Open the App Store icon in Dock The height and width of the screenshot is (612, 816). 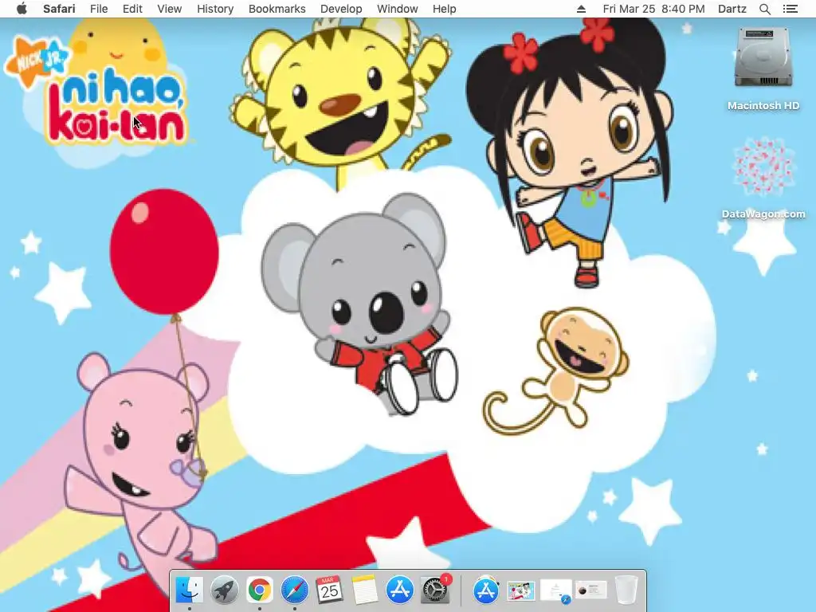tap(400, 590)
